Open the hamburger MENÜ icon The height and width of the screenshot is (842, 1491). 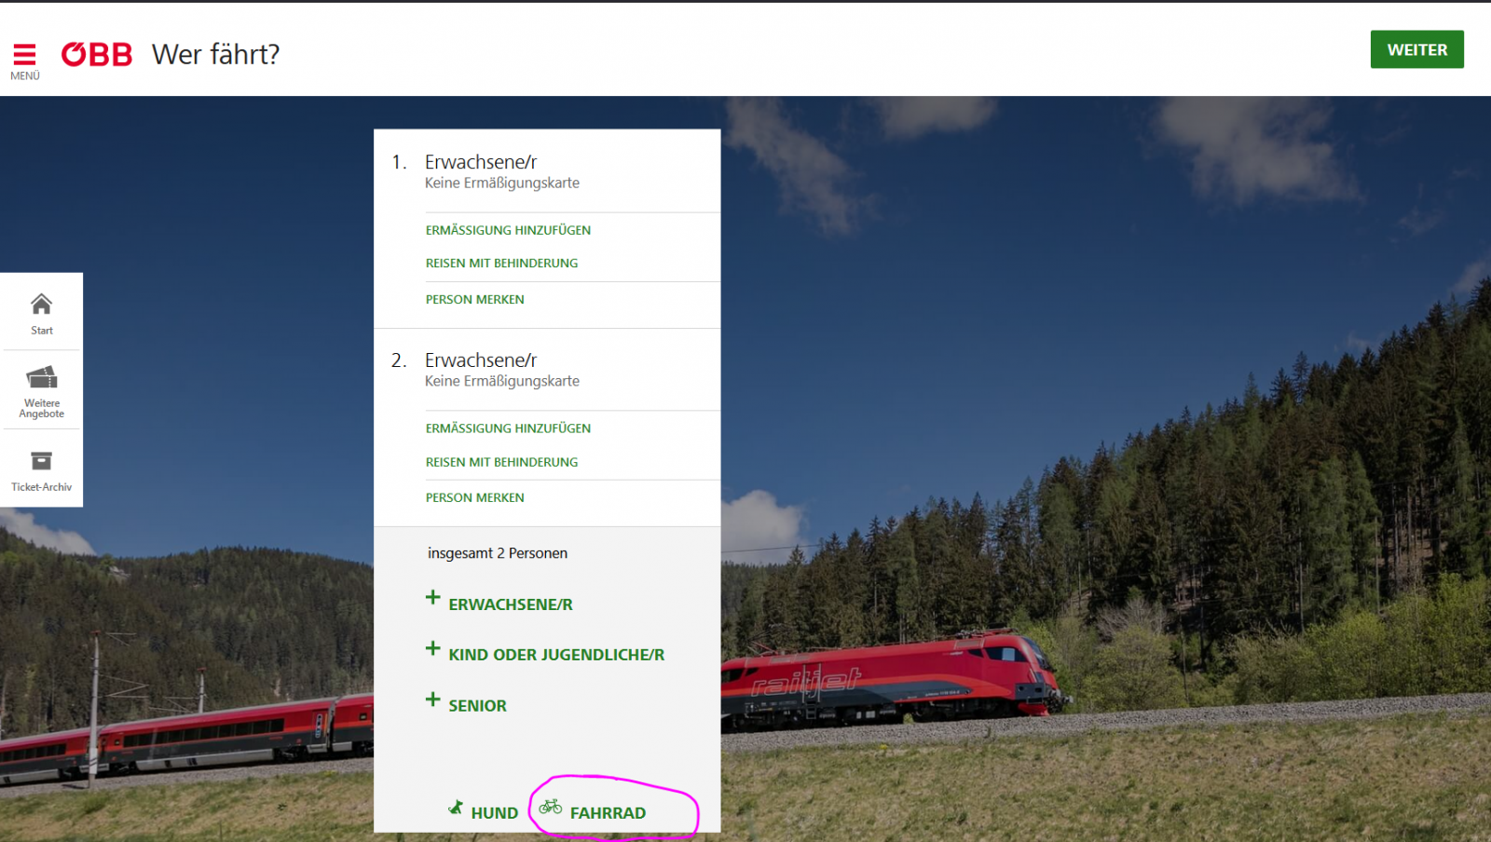[x=24, y=55]
